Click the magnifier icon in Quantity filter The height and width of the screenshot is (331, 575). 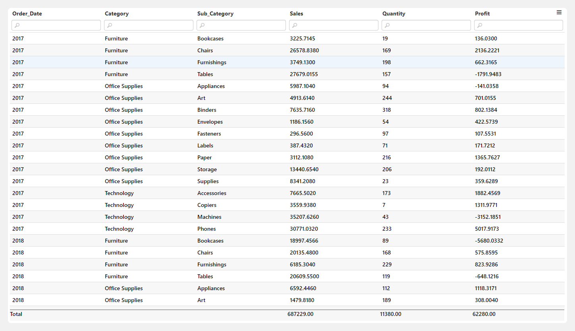(x=387, y=25)
